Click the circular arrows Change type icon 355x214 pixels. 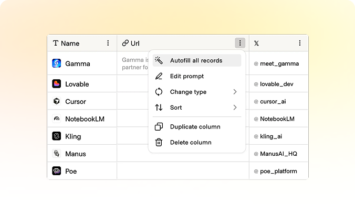click(159, 92)
